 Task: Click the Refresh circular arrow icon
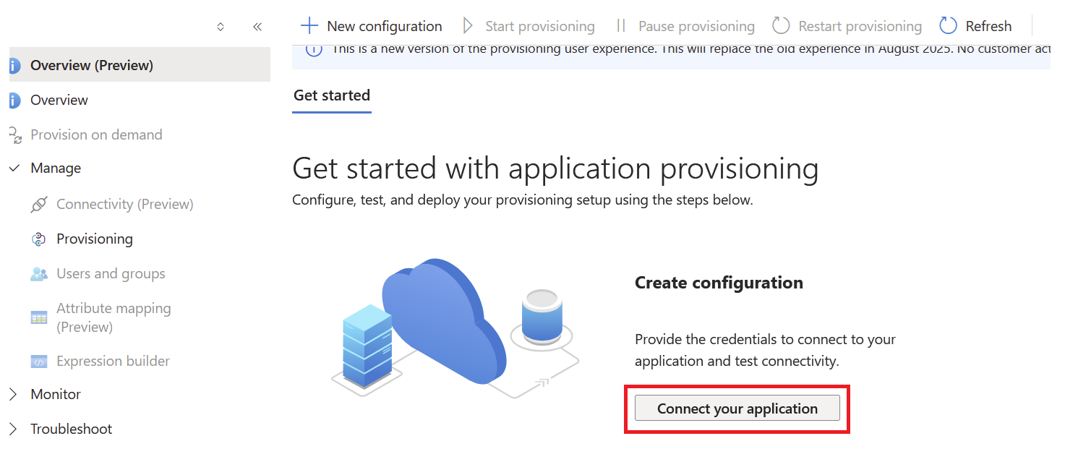click(948, 26)
